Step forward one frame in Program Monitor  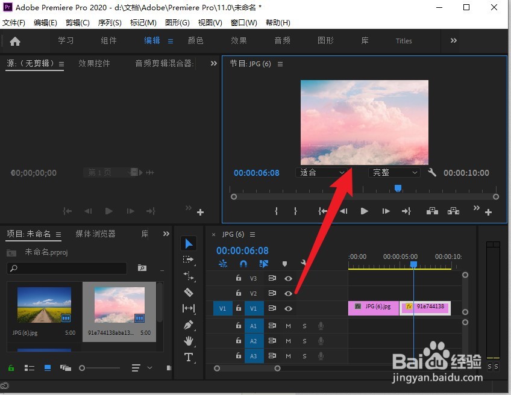(x=386, y=211)
